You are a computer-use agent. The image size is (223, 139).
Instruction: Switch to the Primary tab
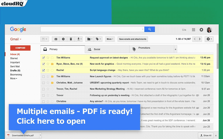[x=63, y=49]
